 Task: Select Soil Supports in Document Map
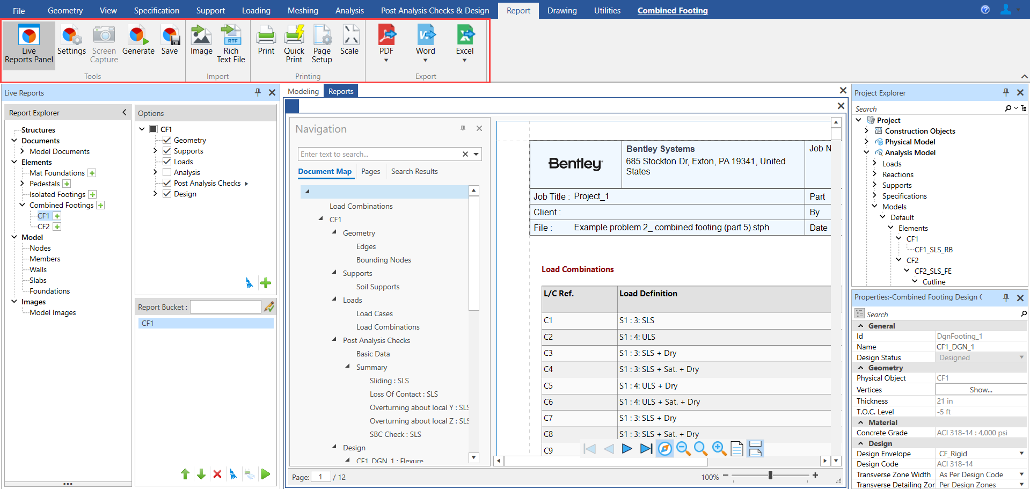(x=378, y=287)
